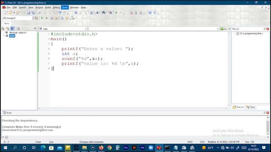Screen dimensions: 271x152
Task: Click the build options icon beside mingw5 combo
Action: (x=36, y=18)
